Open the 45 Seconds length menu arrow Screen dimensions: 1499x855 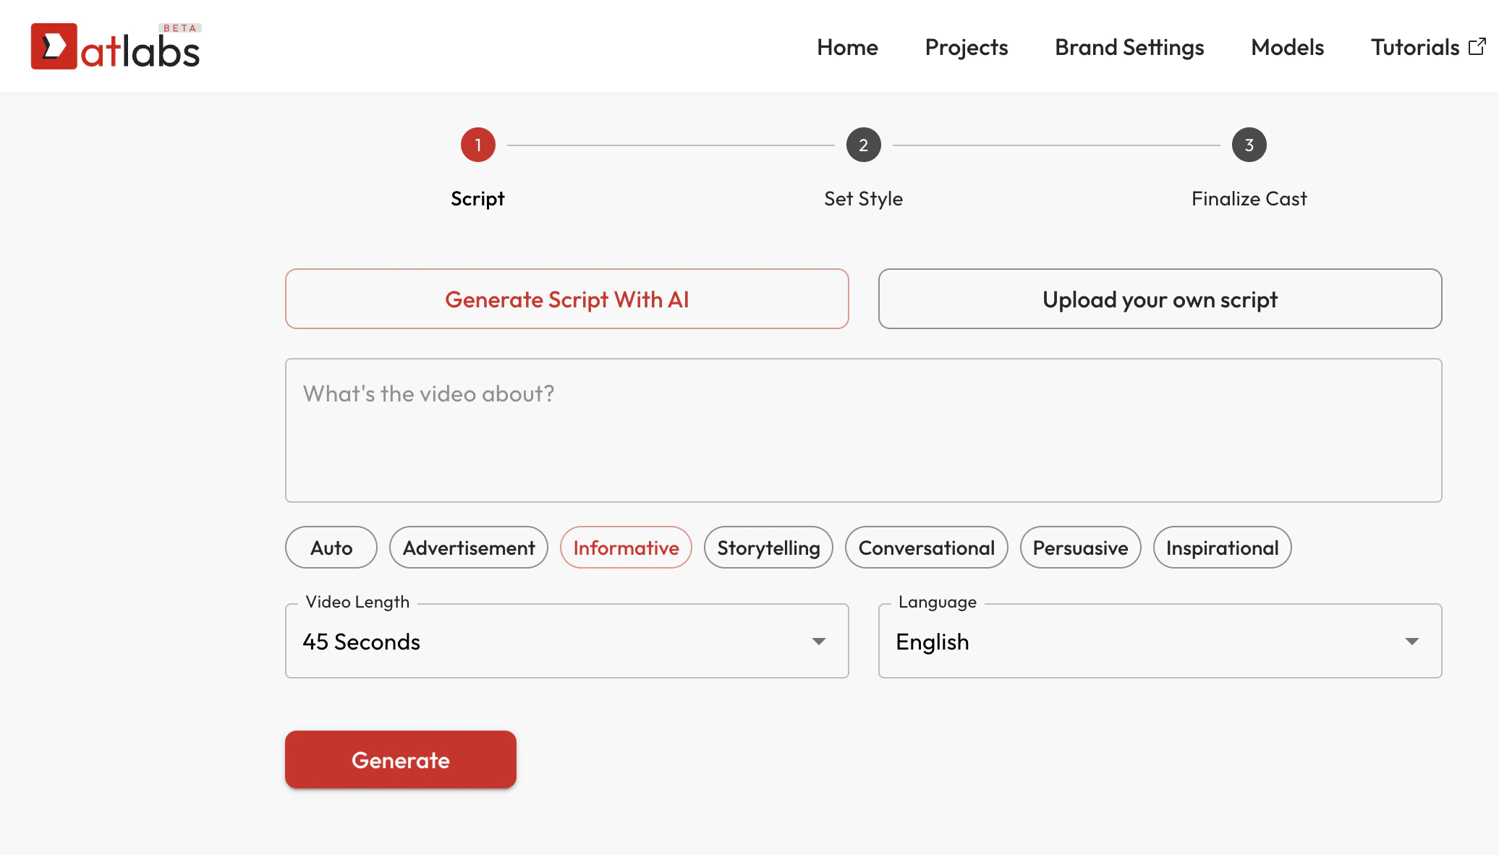point(818,641)
